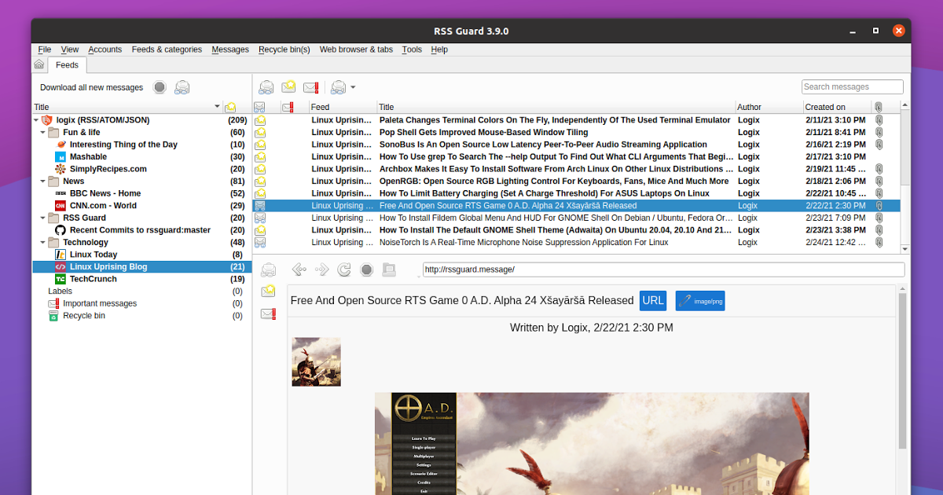Toggle read status icon of the SonoBus message
Viewport: 943px width, 495px height.
(x=259, y=145)
